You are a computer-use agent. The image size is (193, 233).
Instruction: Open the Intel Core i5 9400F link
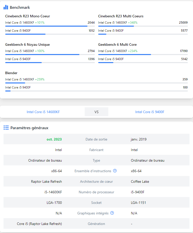tap(150, 112)
